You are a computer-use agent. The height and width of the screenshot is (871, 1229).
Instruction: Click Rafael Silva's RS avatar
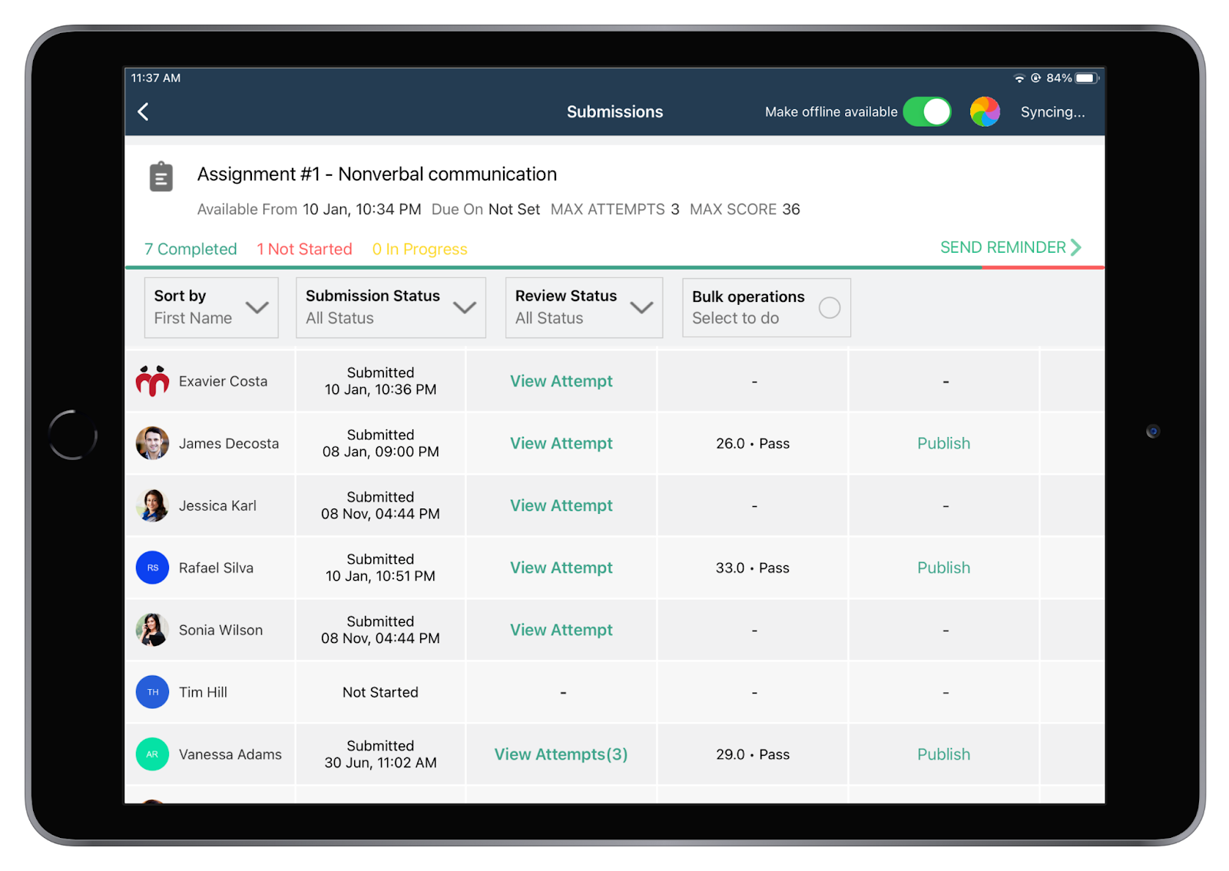(152, 568)
